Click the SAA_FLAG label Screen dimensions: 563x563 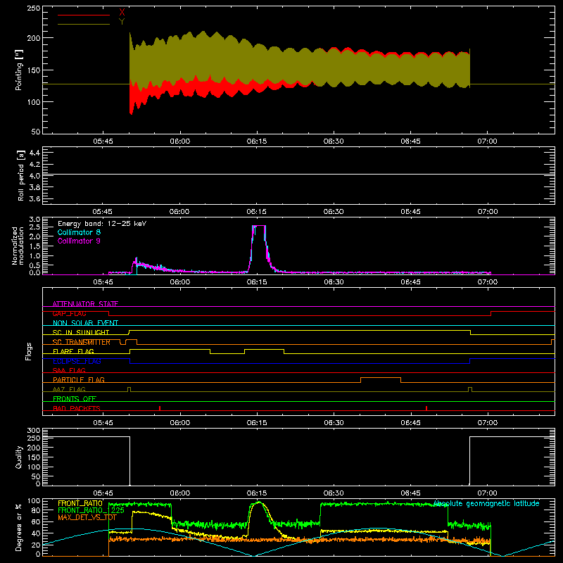(x=69, y=370)
